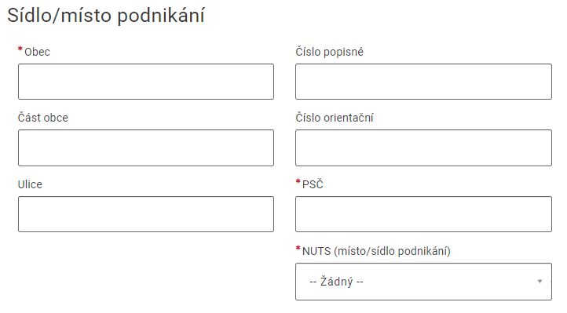Click the Číslo orientační label
The width and height of the screenshot is (567, 313).
(335, 118)
